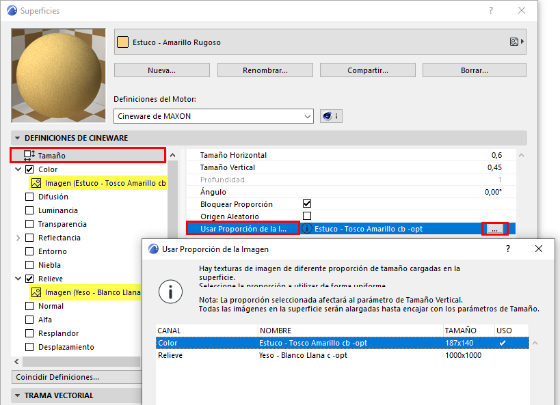Open surface selector Estuco - Amarillo Rugoso

click(x=320, y=42)
